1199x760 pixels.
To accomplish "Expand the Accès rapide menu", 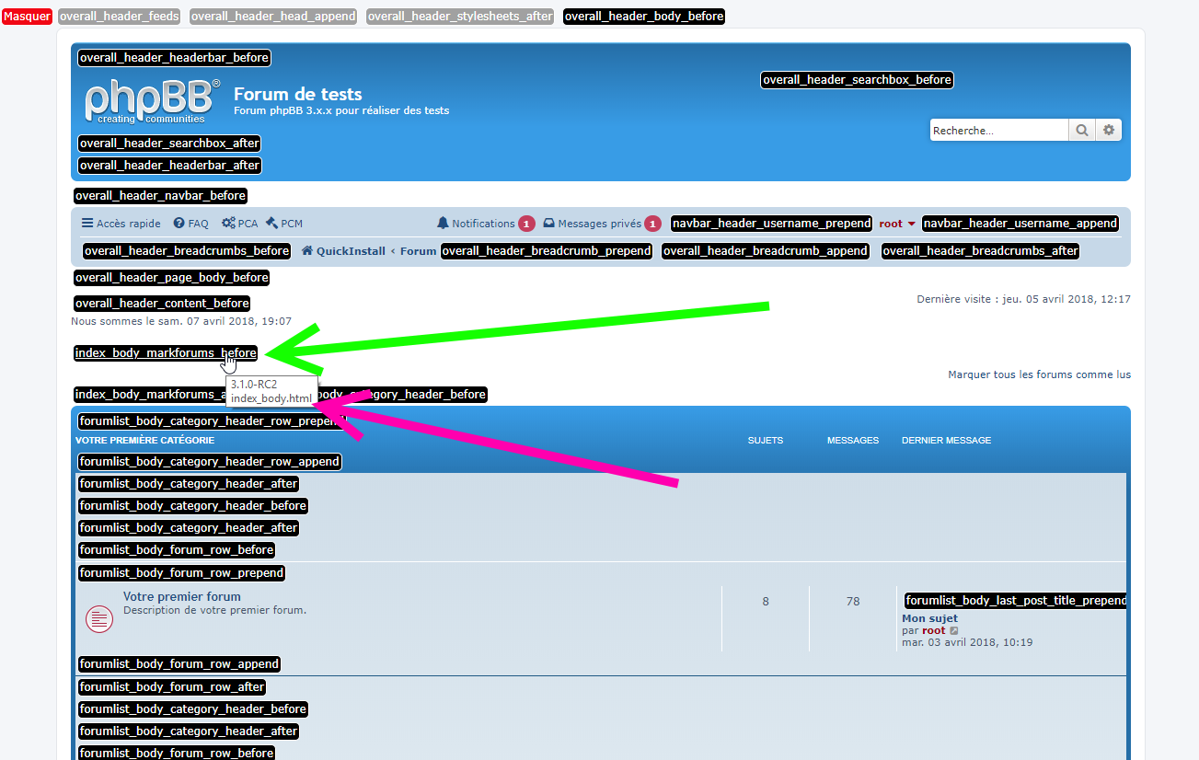I will click(x=121, y=224).
